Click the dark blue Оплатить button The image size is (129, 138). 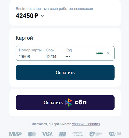[65, 72]
